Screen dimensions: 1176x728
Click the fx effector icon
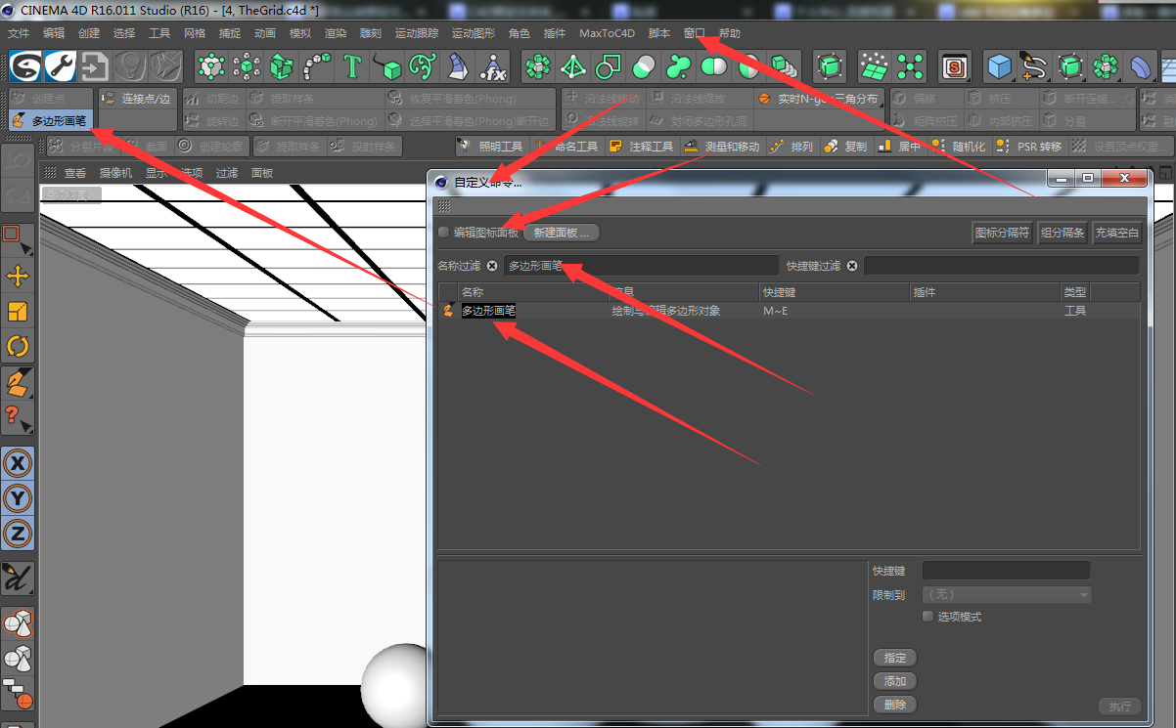pyautogui.click(x=494, y=66)
